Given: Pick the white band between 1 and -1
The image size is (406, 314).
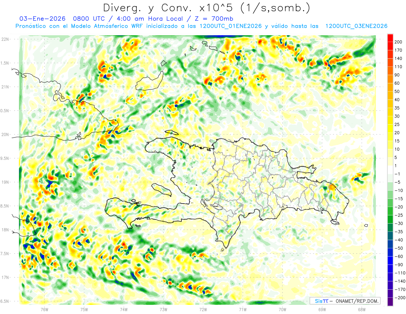Looking at the screenshot, I should (390, 170).
